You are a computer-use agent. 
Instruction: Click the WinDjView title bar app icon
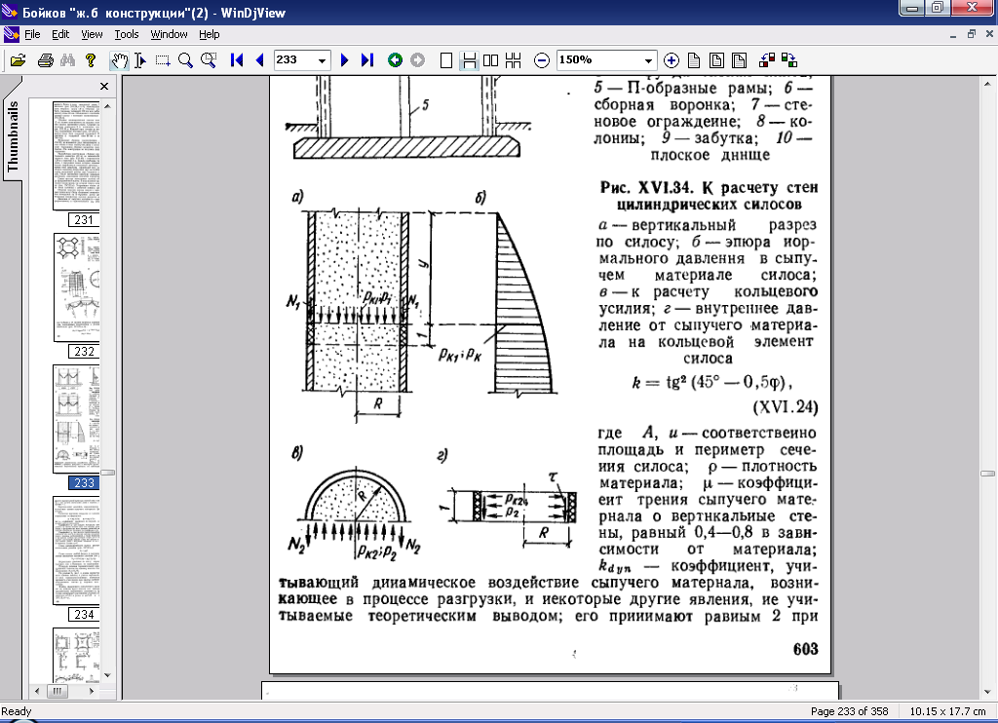point(9,12)
